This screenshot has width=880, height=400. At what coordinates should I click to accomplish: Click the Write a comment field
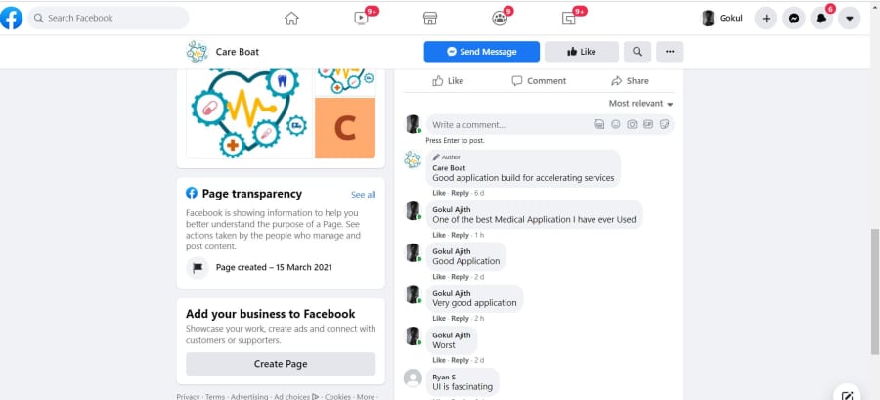(550, 124)
